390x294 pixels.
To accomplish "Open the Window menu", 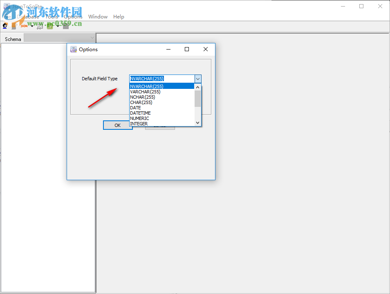I will click(98, 17).
